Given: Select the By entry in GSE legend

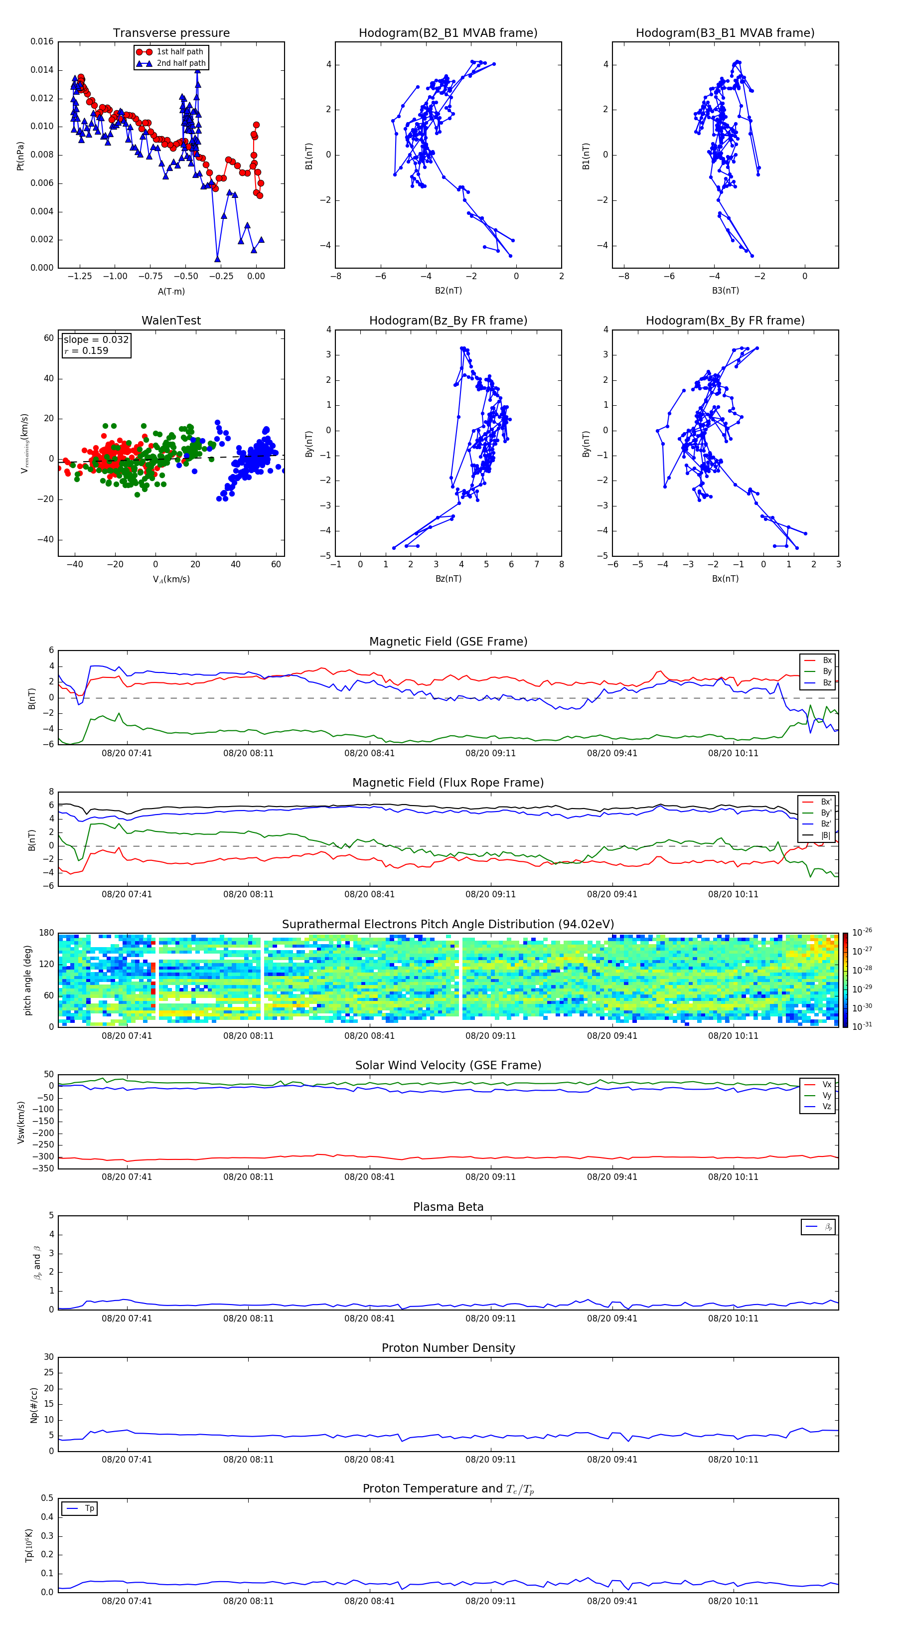Looking at the screenshot, I should 818,671.
